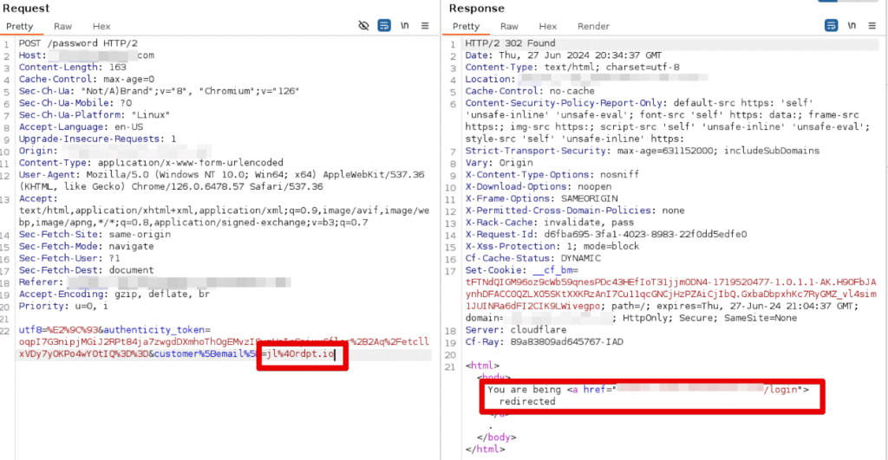888x460 pixels.
Task: Switch Response view to the Raw tab
Action: click(509, 27)
